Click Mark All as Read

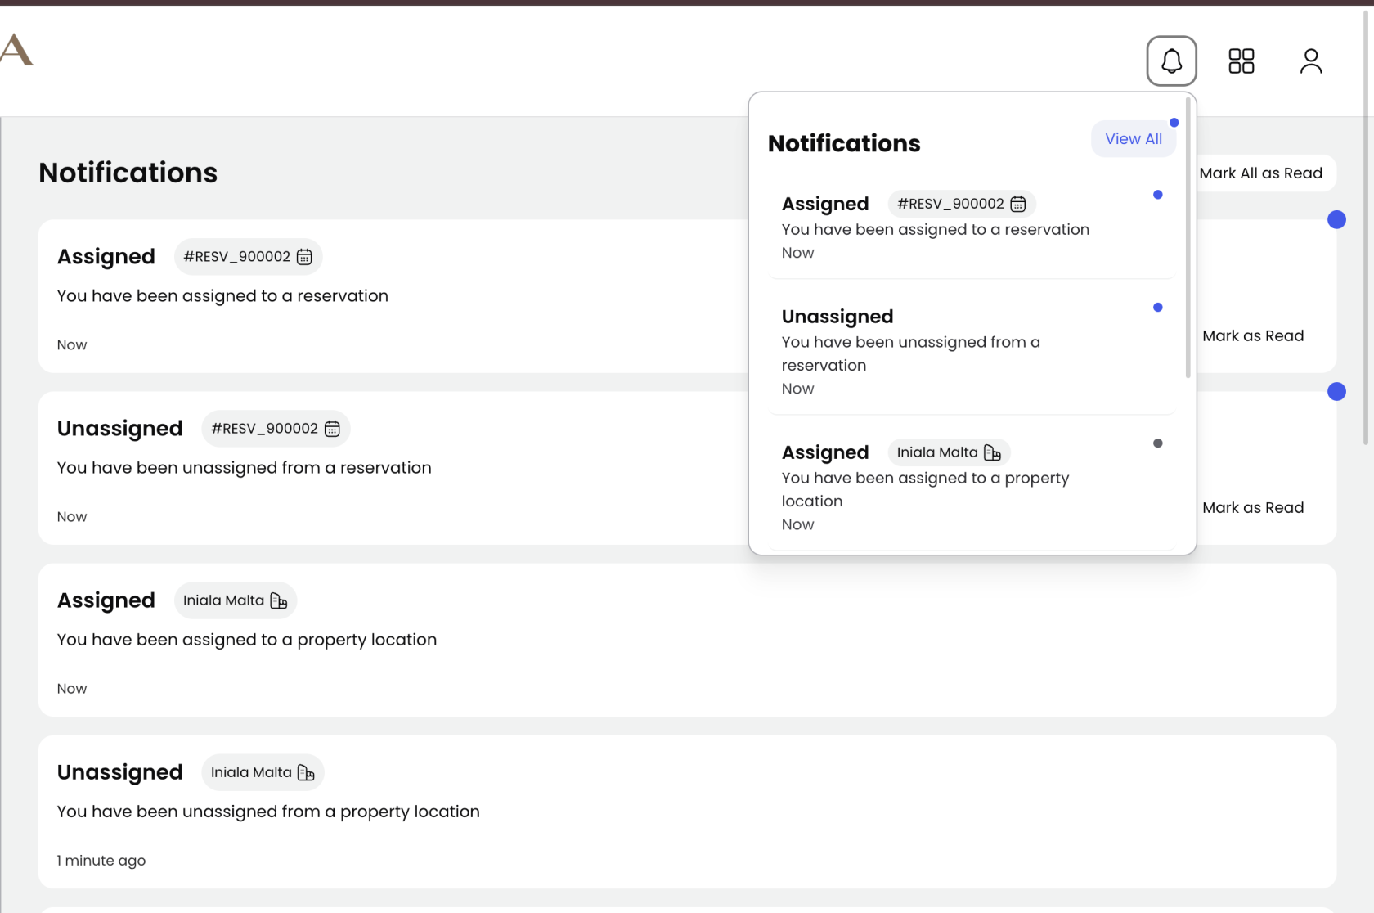[x=1260, y=173]
